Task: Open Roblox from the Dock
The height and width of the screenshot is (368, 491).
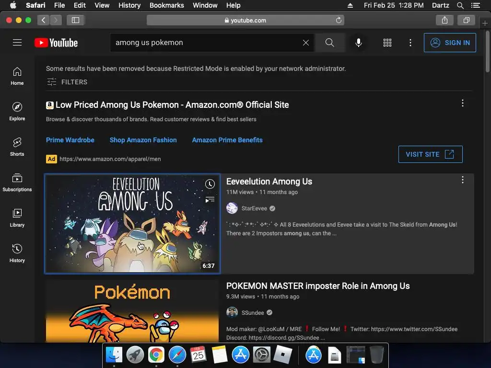Action: [282, 355]
